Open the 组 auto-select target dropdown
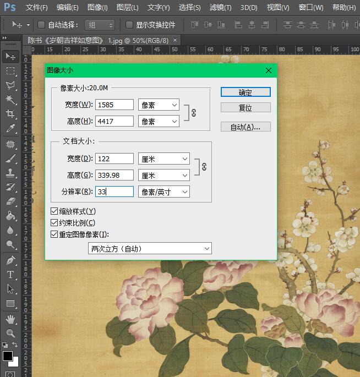The width and height of the screenshot is (360, 377). pos(100,25)
